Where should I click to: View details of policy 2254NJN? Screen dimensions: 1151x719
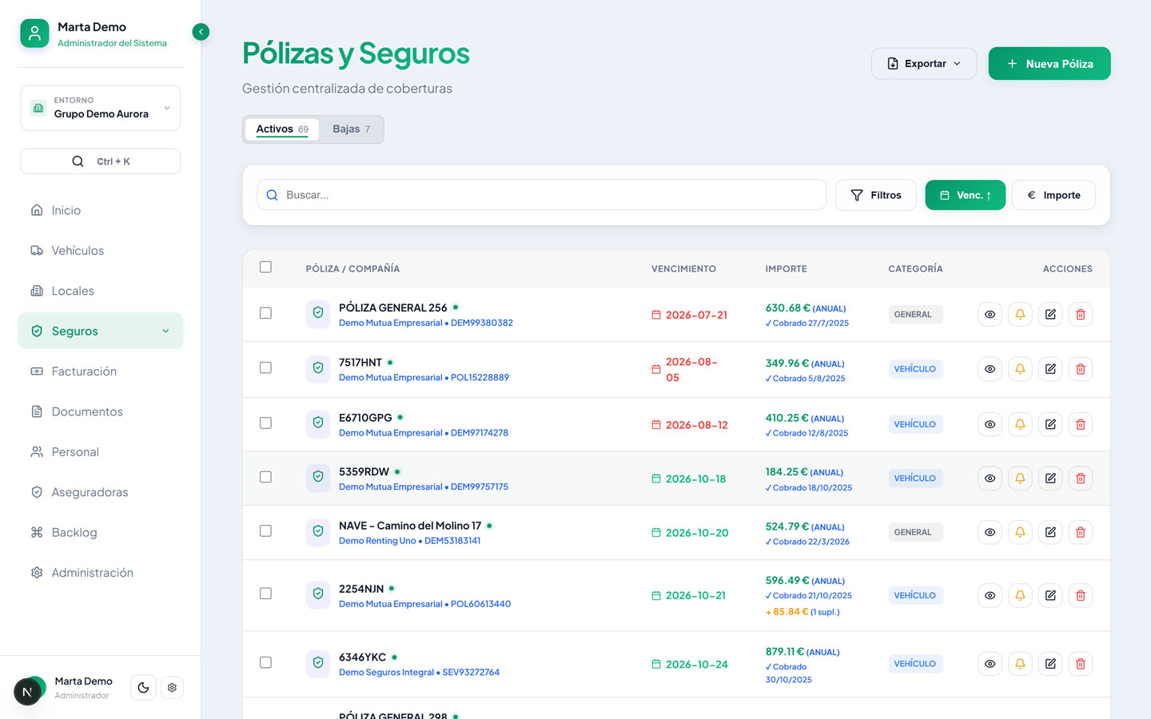click(x=990, y=596)
